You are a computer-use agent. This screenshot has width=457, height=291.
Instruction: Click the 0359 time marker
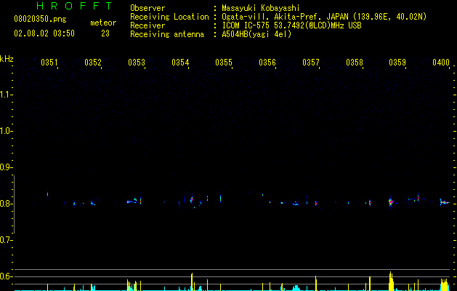pos(397,63)
